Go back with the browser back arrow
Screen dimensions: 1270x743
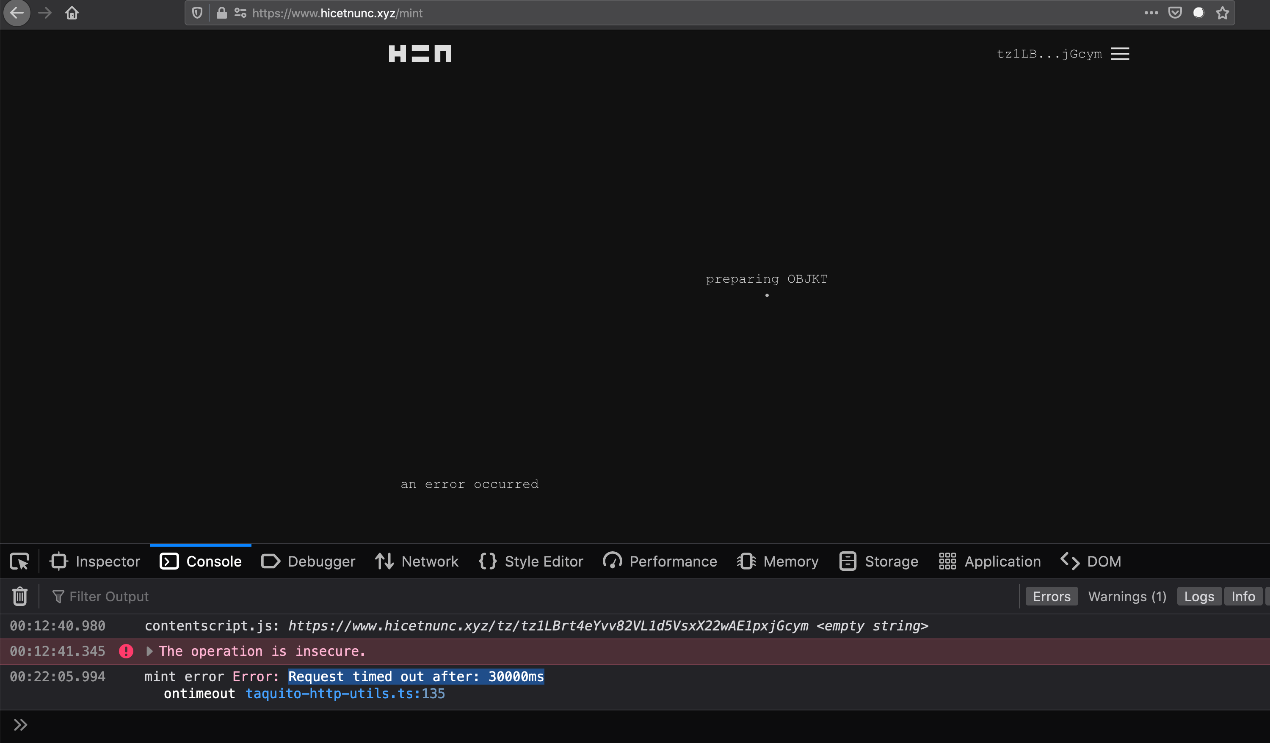17,13
